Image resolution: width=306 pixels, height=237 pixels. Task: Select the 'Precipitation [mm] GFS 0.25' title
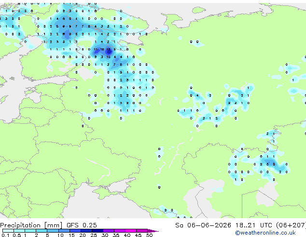pos(48,225)
